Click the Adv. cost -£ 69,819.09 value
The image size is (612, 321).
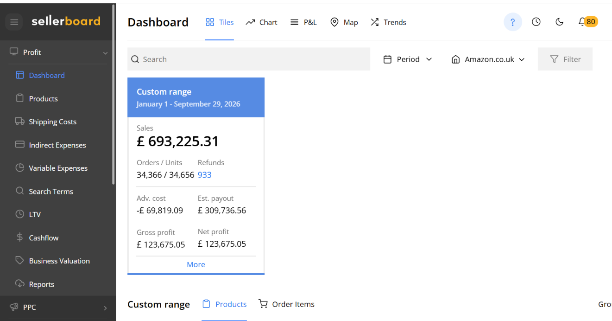160,211
